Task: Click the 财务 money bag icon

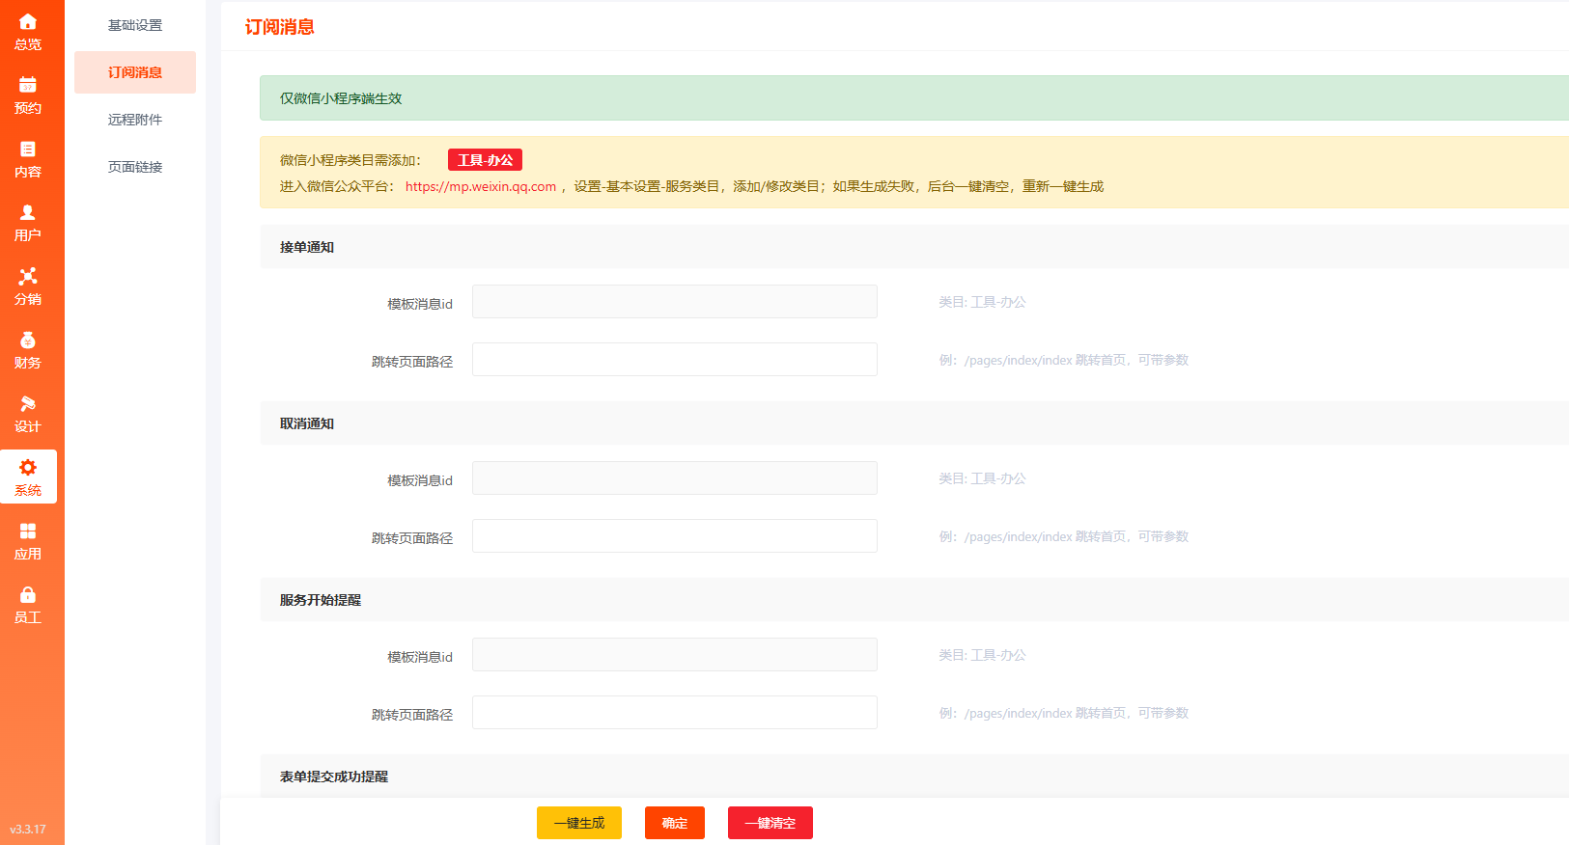Action: [28, 341]
